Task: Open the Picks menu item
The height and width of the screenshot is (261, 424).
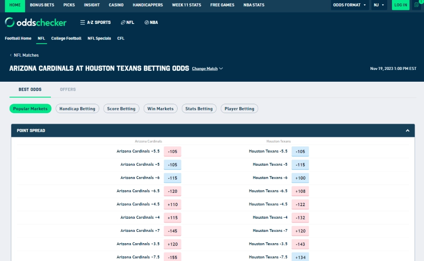Action: [x=69, y=5]
